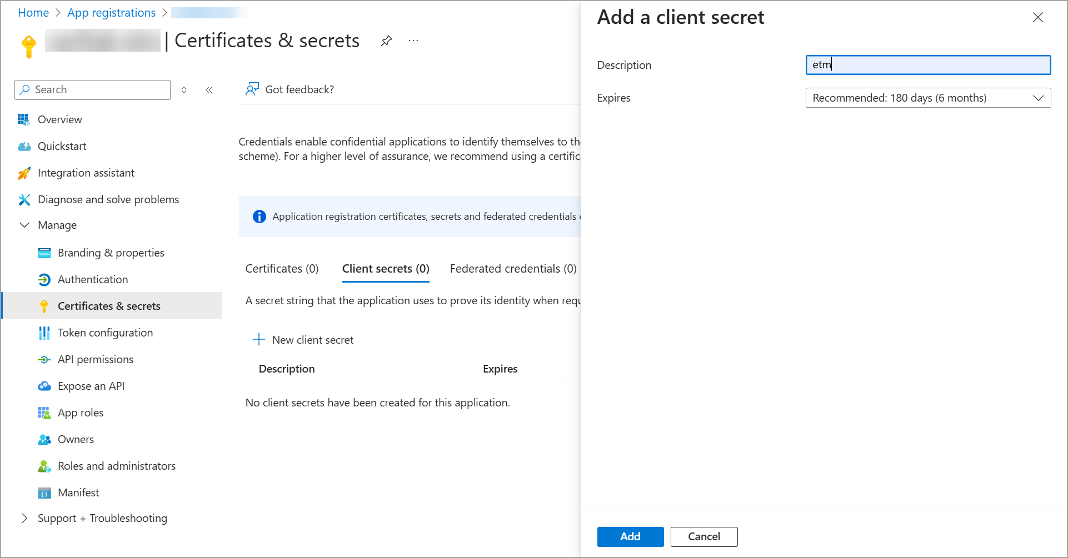Open the Expires duration dropdown

click(927, 98)
